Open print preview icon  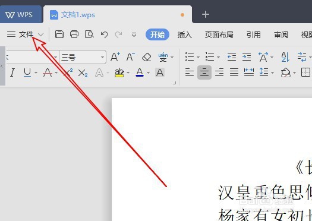pos(89,34)
